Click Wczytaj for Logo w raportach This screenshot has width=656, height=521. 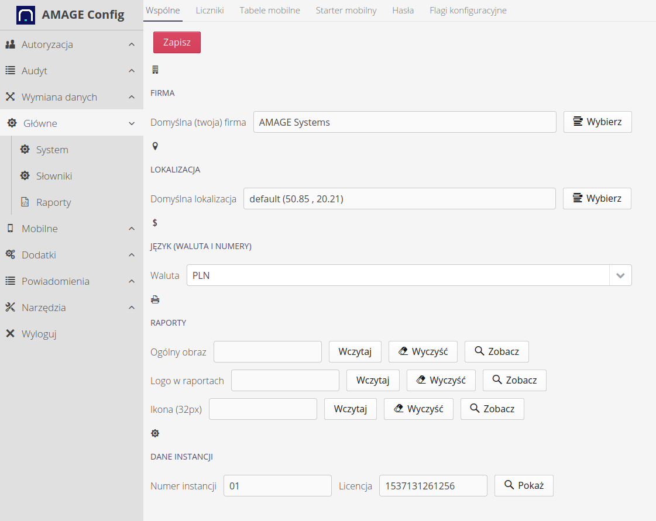pos(373,380)
